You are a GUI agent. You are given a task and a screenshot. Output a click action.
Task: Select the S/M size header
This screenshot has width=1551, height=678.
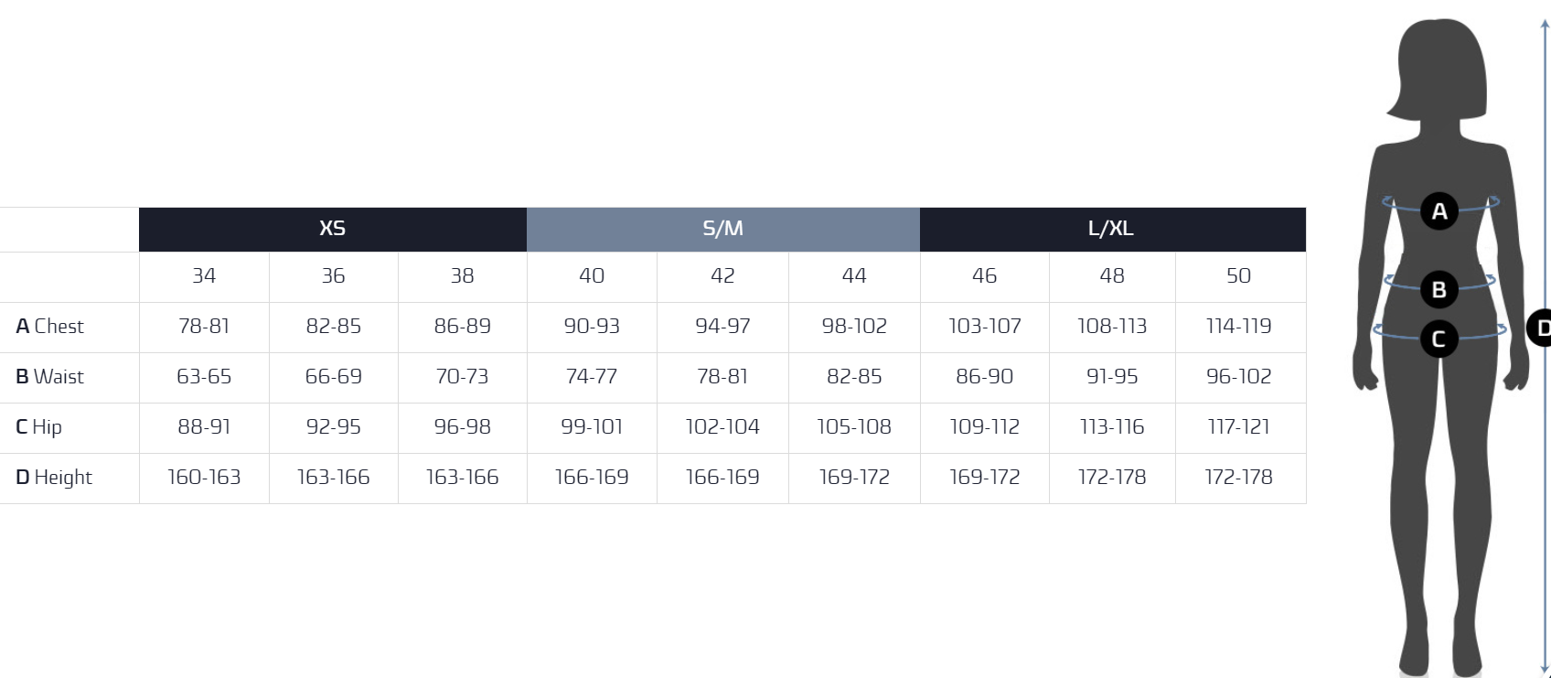[722, 229]
